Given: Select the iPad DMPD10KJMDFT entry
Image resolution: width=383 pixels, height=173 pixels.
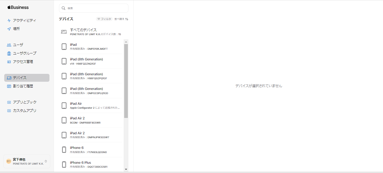Looking at the screenshot, I should point(91,47).
